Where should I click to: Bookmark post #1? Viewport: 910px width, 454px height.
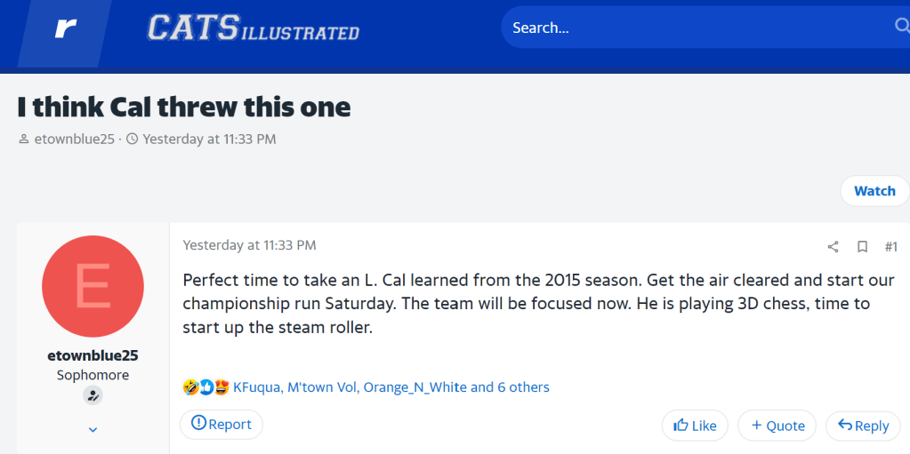click(862, 246)
